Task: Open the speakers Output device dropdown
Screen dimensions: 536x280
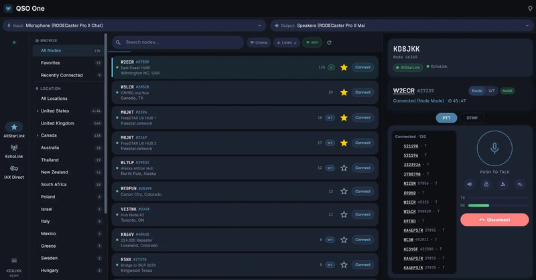Action: click(402, 25)
